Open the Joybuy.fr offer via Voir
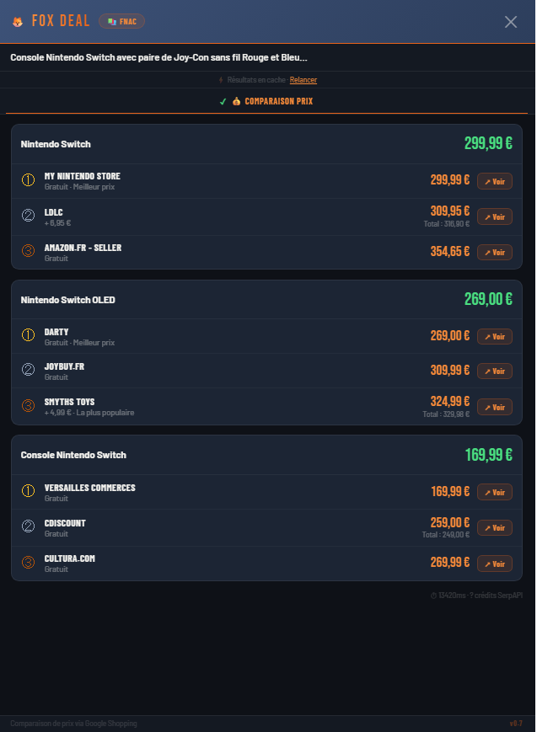The width and height of the screenshot is (537, 732). pyautogui.click(x=494, y=371)
